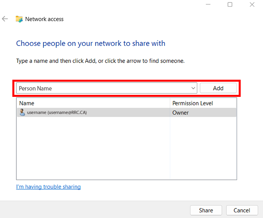Cancel the sharing dialog
This screenshot has width=263, height=218.
tap(242, 210)
